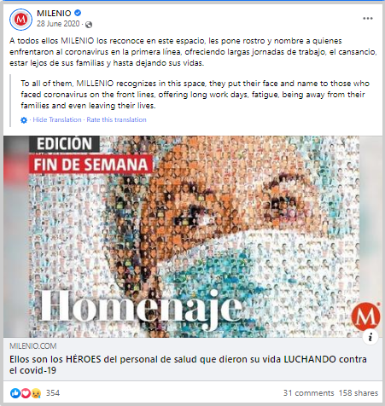View the 354 reactions count
385x406 pixels.
pos(53,393)
